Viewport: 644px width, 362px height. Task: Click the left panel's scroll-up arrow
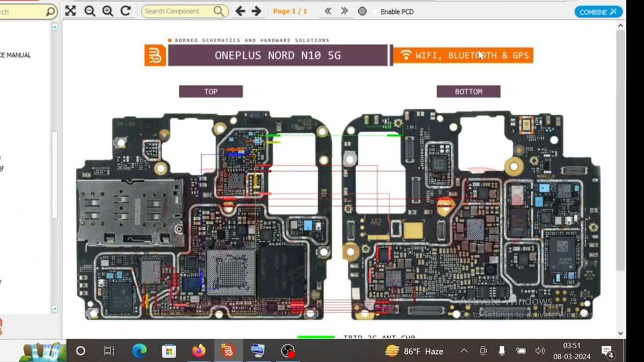pyautogui.click(x=55, y=27)
